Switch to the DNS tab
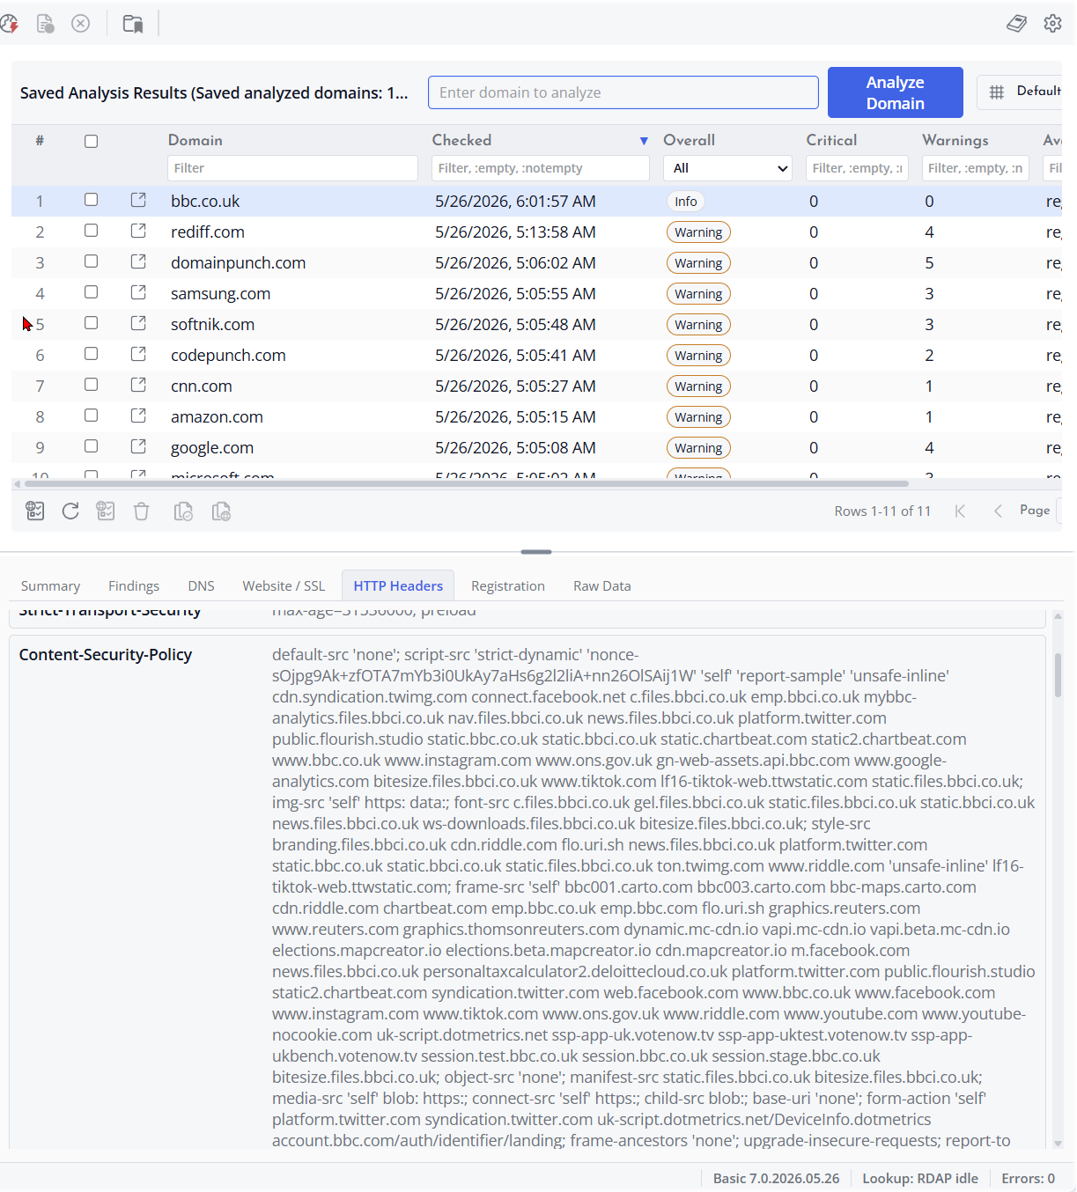 tap(201, 585)
